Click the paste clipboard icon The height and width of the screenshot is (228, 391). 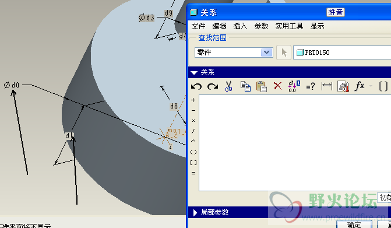click(x=262, y=86)
